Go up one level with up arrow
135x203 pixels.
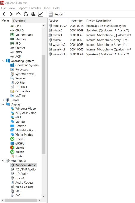[19, 13]
